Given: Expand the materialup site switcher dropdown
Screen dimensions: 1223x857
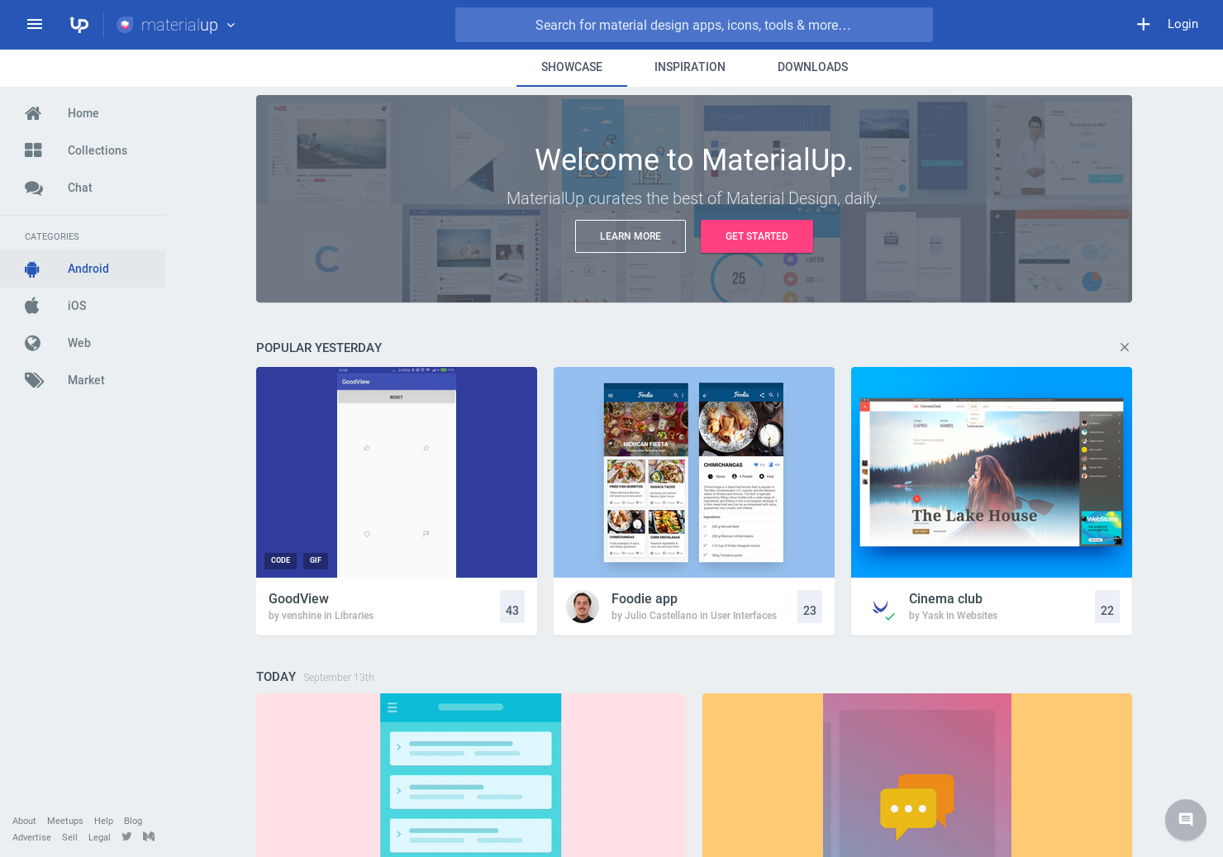Looking at the screenshot, I should click(x=231, y=26).
